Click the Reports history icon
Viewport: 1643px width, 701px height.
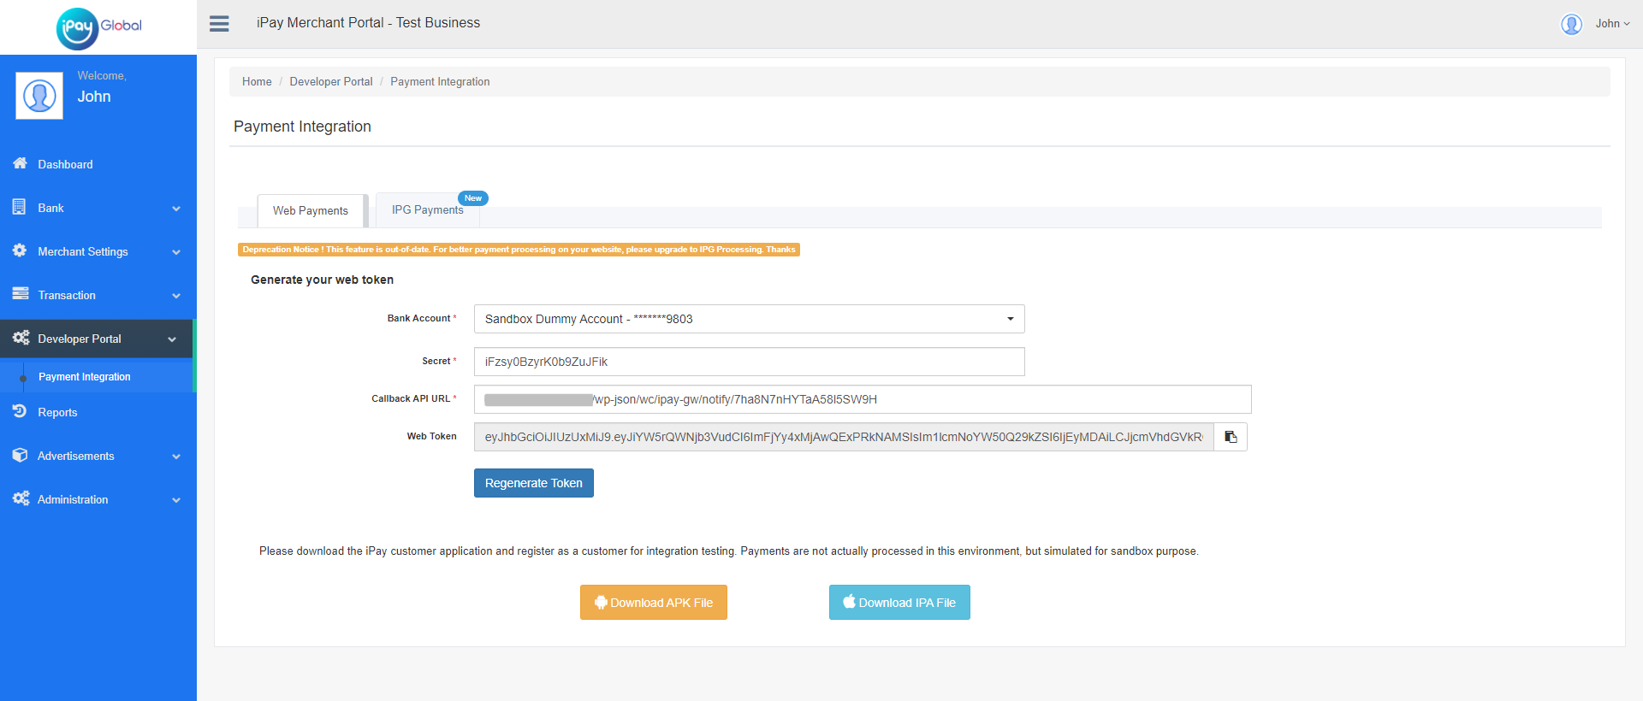[20, 411]
